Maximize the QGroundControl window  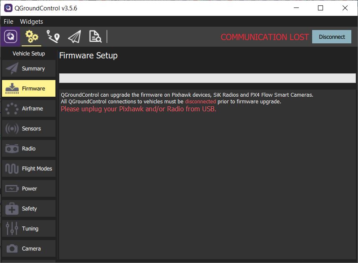[x=320, y=8]
